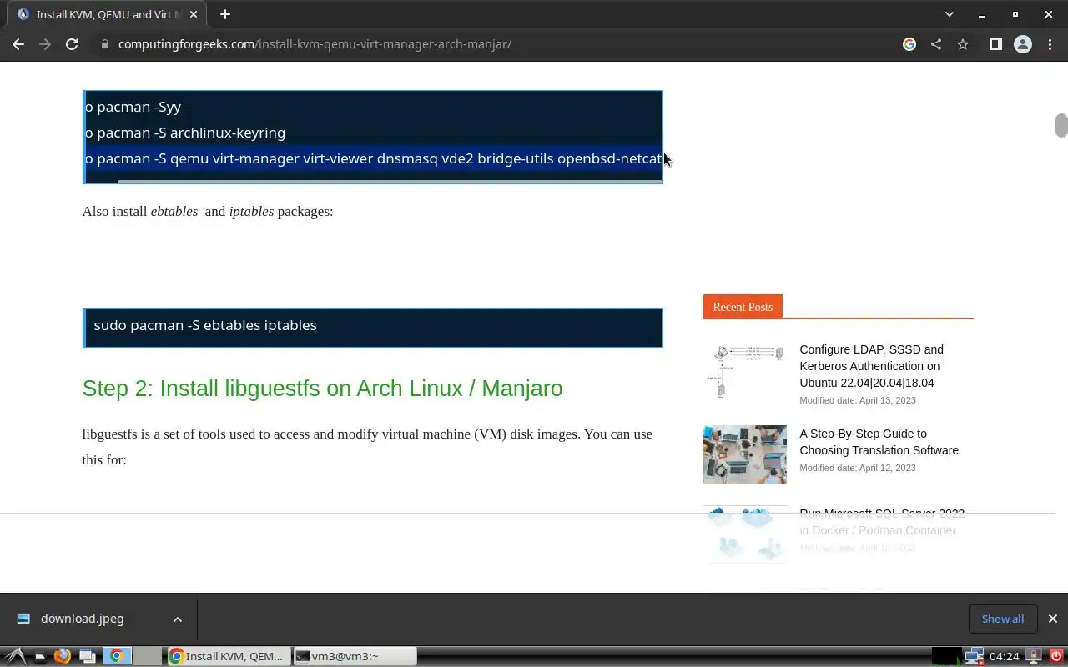Click the pacman -Syy command line
1068x667 pixels.
(133, 107)
